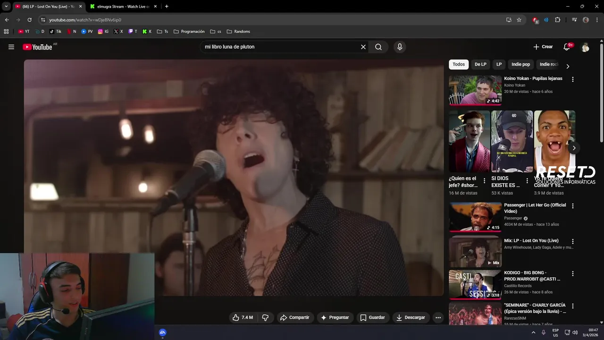Open Chrome profile avatar
Image resolution: width=604 pixels, height=340 pixels.
click(x=586, y=20)
